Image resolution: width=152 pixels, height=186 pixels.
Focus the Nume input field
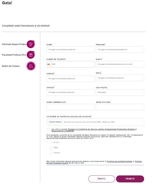70,50
